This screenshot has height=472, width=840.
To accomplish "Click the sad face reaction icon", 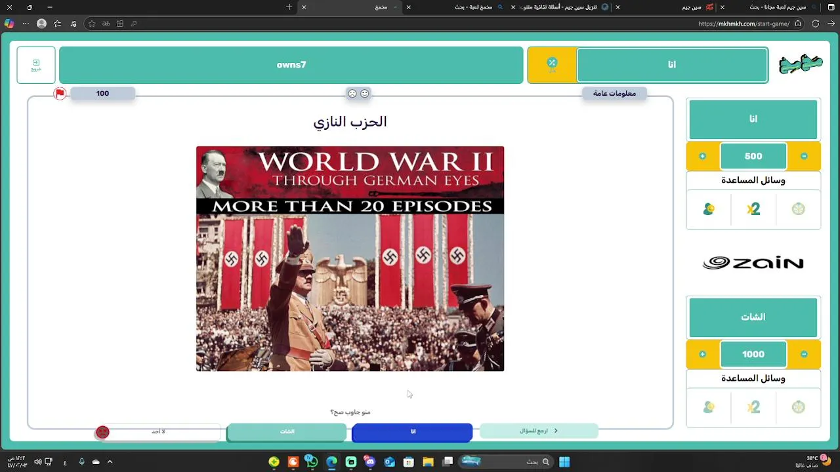I will click(x=352, y=94).
